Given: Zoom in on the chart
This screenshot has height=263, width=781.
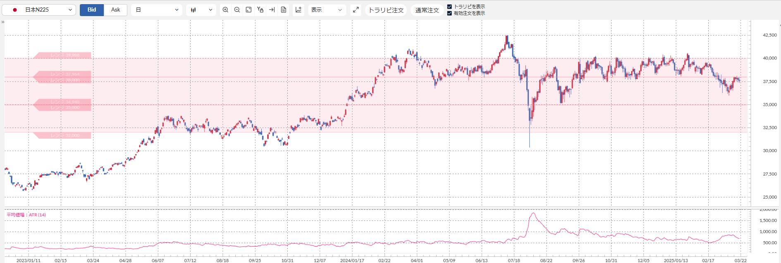Looking at the screenshot, I should click(225, 9).
